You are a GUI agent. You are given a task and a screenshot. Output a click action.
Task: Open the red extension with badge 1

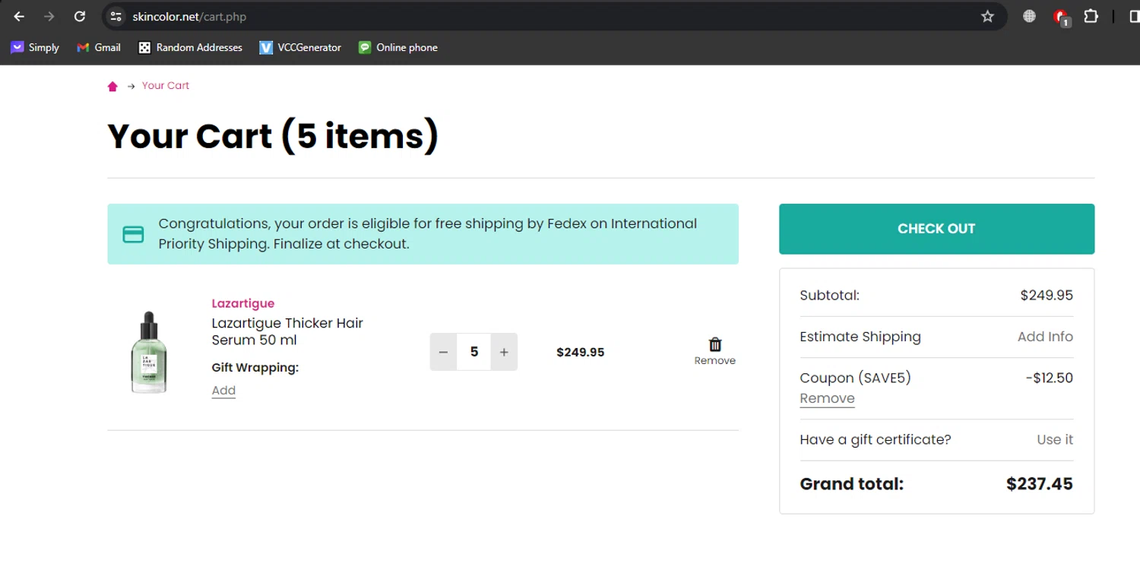(1061, 17)
